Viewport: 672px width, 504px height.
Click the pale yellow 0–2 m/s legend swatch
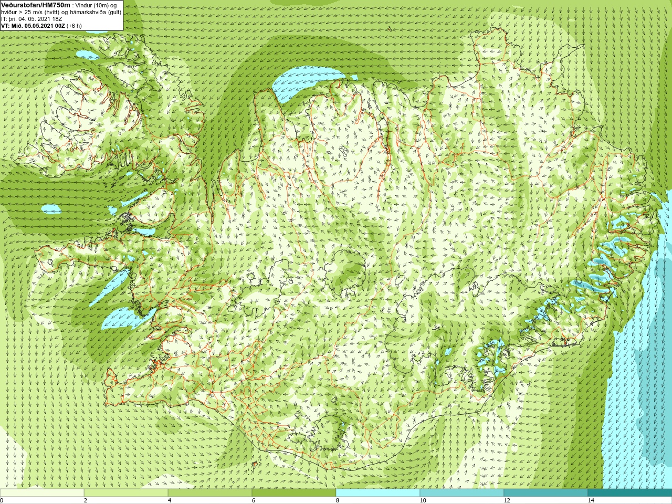tap(42, 493)
